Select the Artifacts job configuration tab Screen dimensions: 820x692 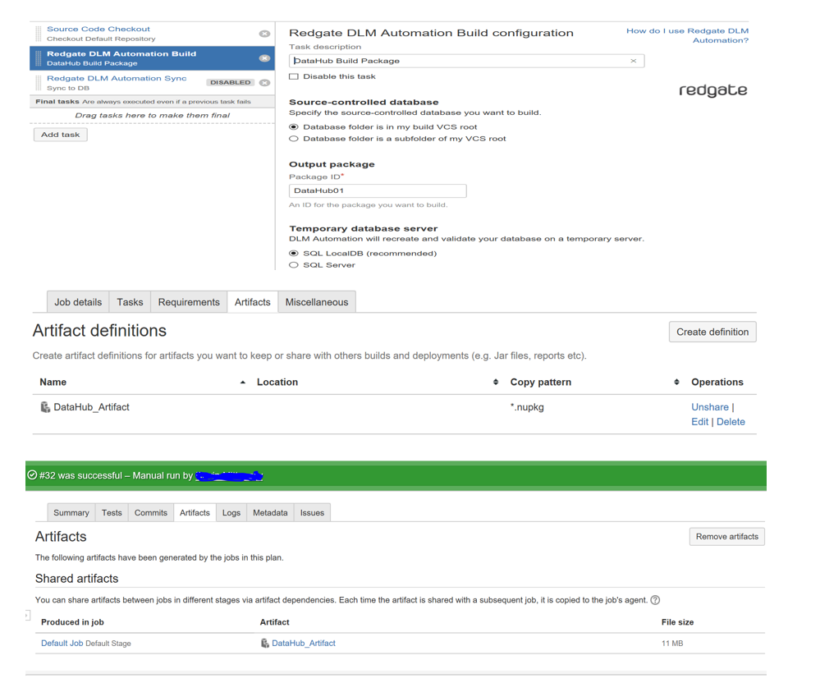pos(253,302)
